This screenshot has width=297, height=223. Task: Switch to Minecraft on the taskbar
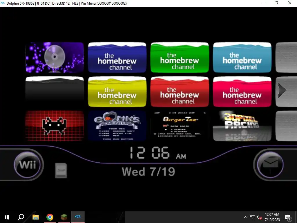[x=64, y=217]
